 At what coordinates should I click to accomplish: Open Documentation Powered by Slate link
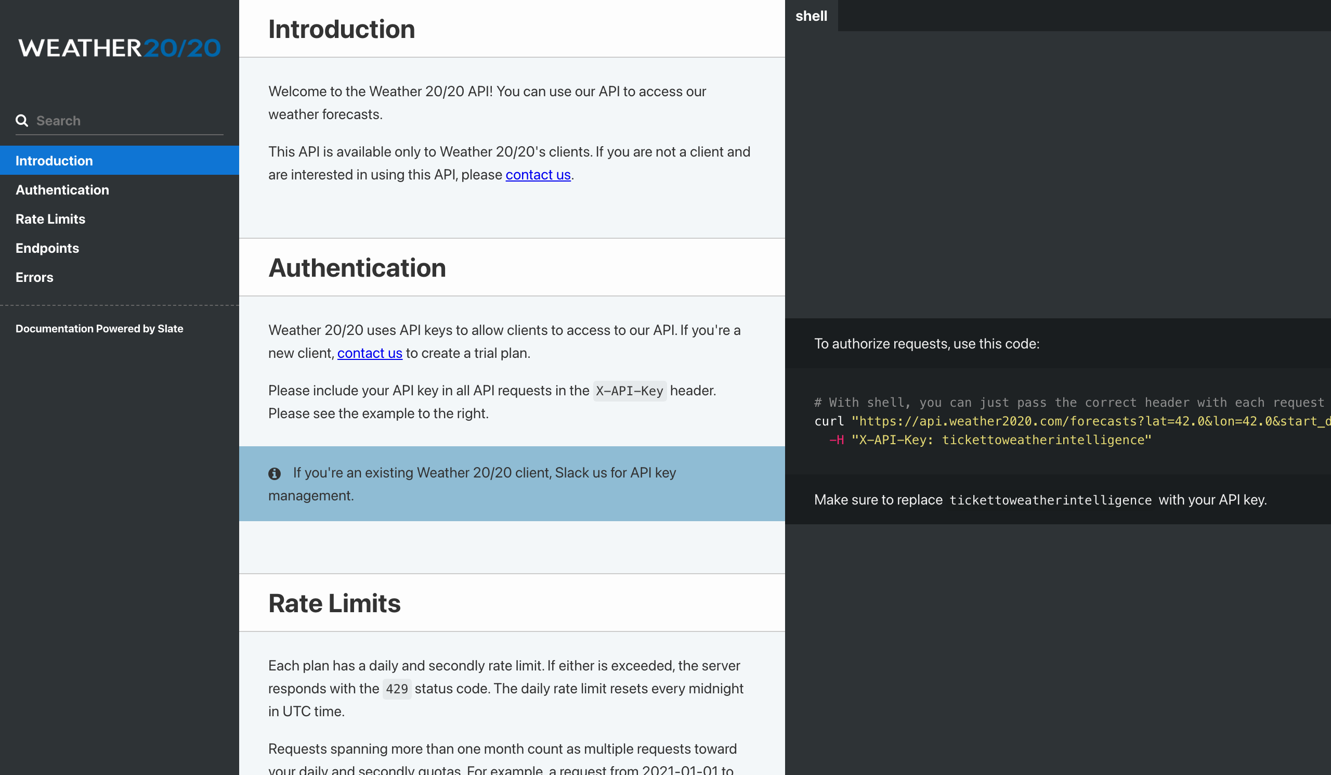[99, 329]
